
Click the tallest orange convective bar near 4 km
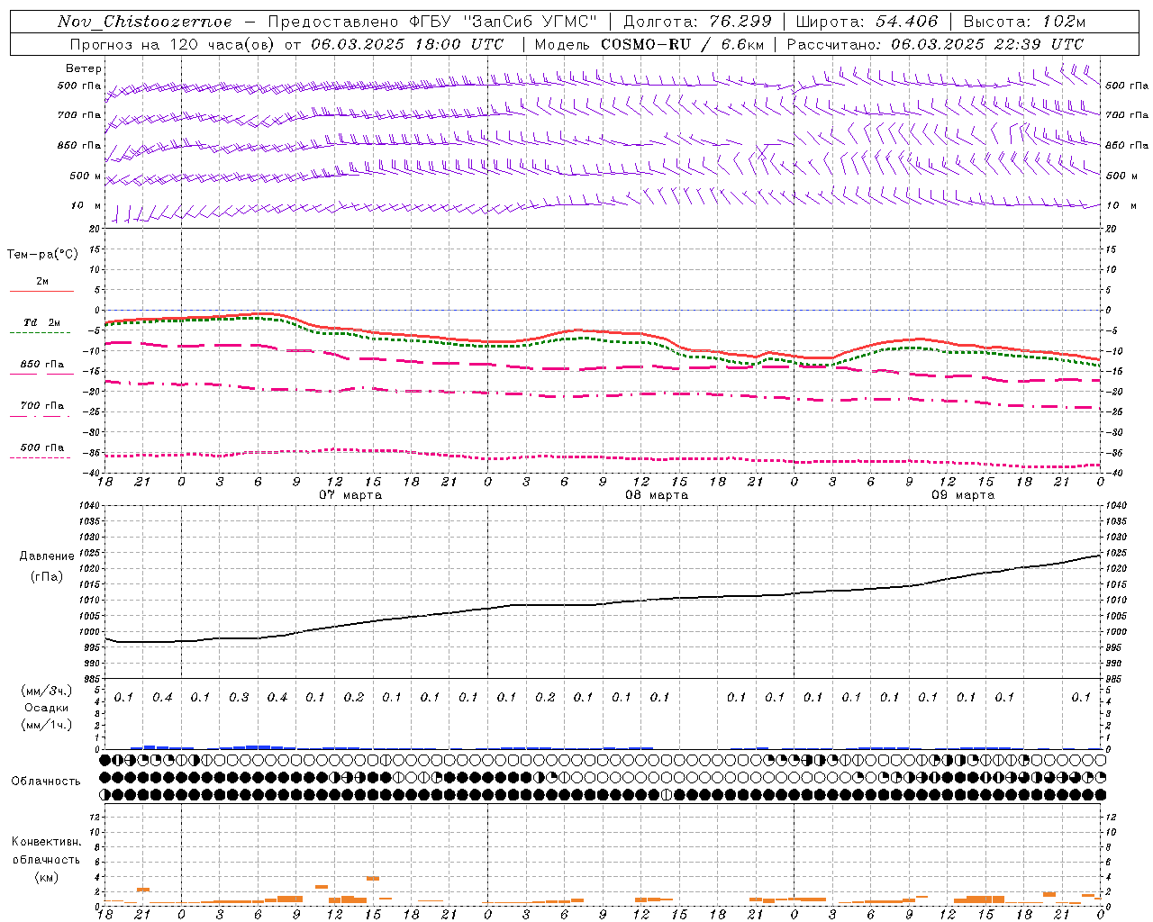tap(373, 878)
